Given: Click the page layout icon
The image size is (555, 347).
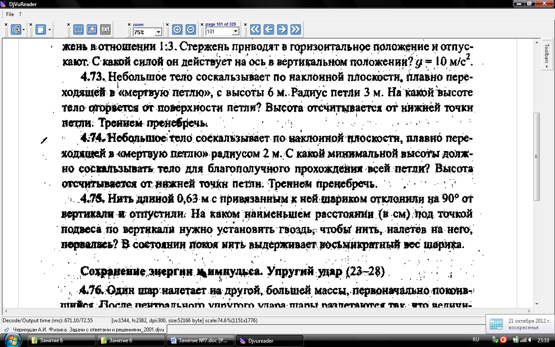Looking at the screenshot, I should pos(41,29).
